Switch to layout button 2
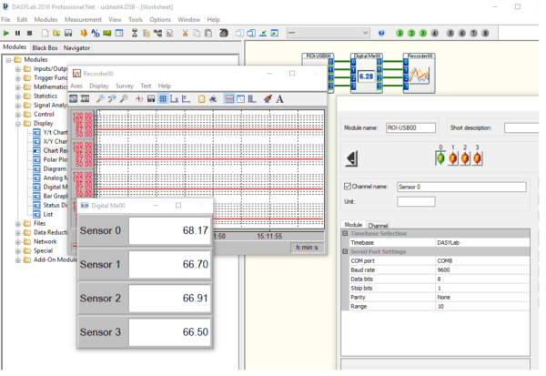This screenshot has width=546, height=376. (x=411, y=33)
